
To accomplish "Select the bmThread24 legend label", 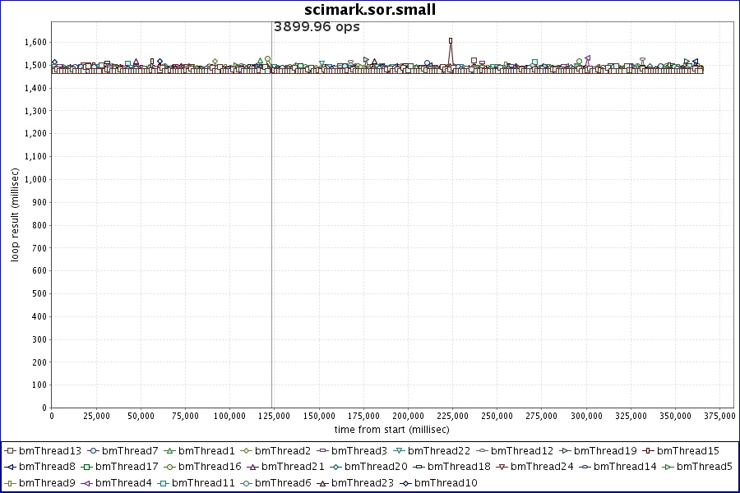I will [542, 467].
